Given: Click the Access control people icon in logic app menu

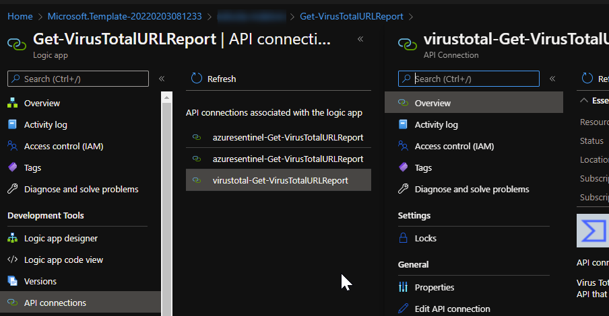Looking at the screenshot, I should [12, 146].
